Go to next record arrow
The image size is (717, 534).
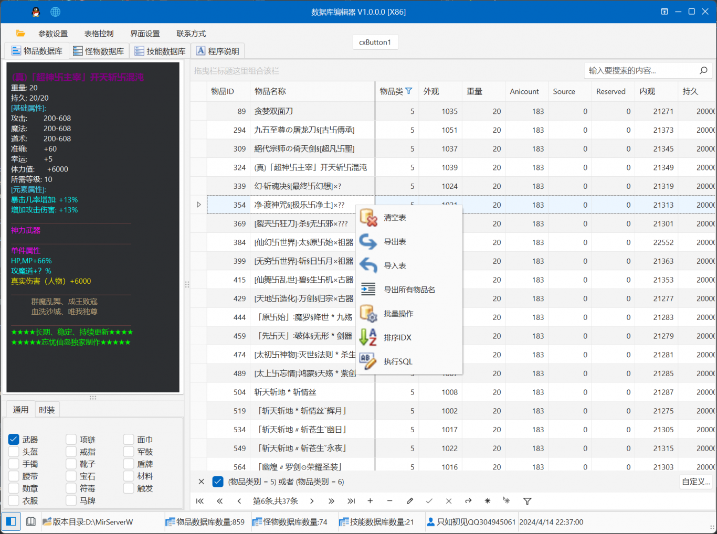click(312, 501)
